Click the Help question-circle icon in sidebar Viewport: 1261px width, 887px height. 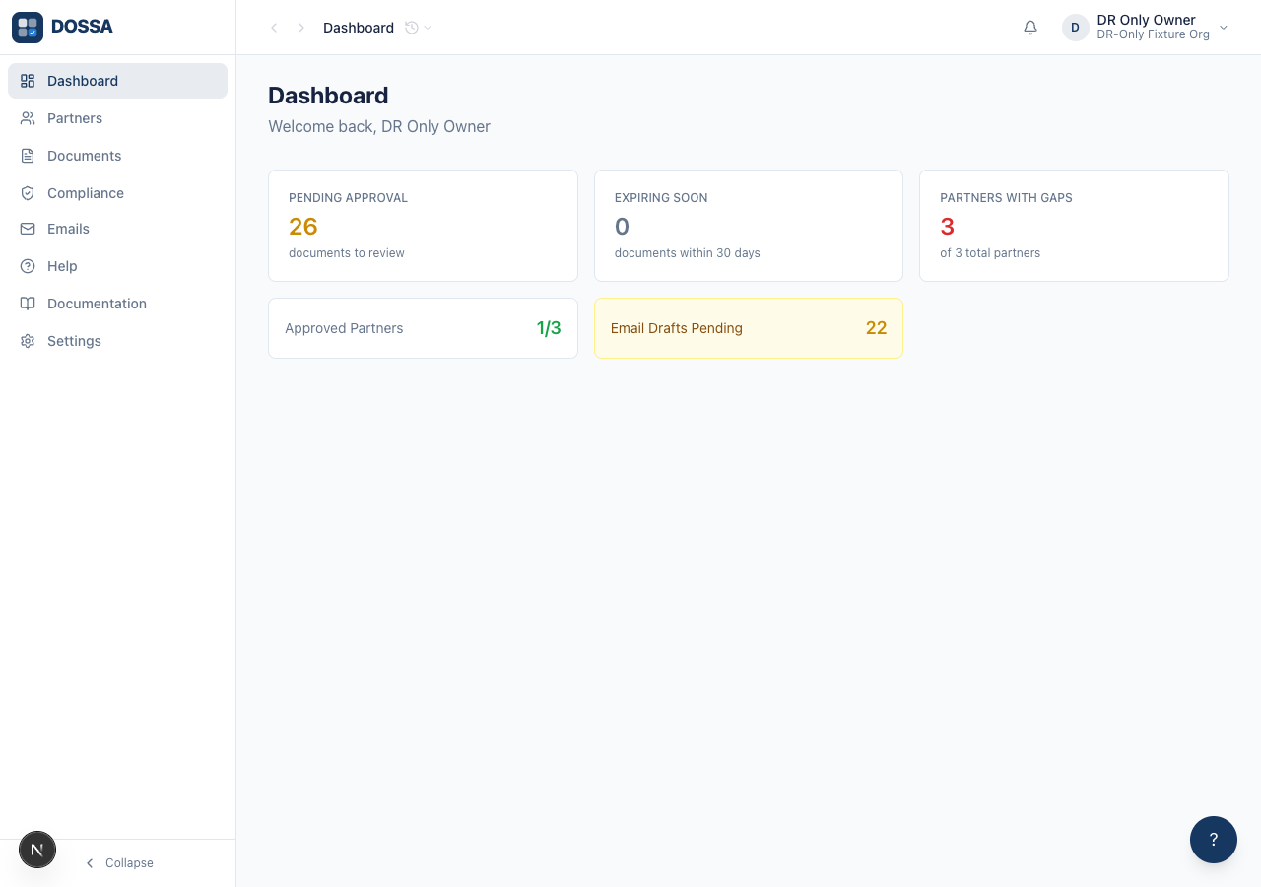tap(28, 266)
